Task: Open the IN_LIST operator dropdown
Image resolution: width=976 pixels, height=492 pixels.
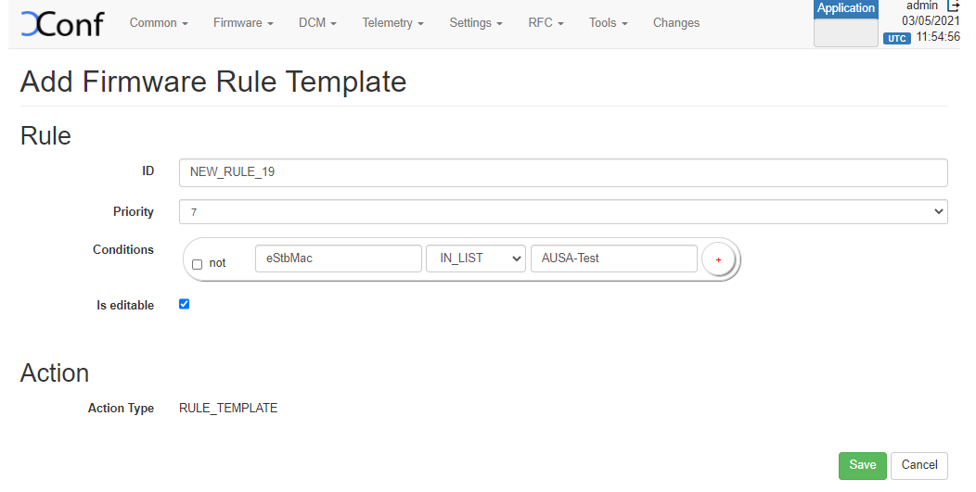Action: [475, 259]
